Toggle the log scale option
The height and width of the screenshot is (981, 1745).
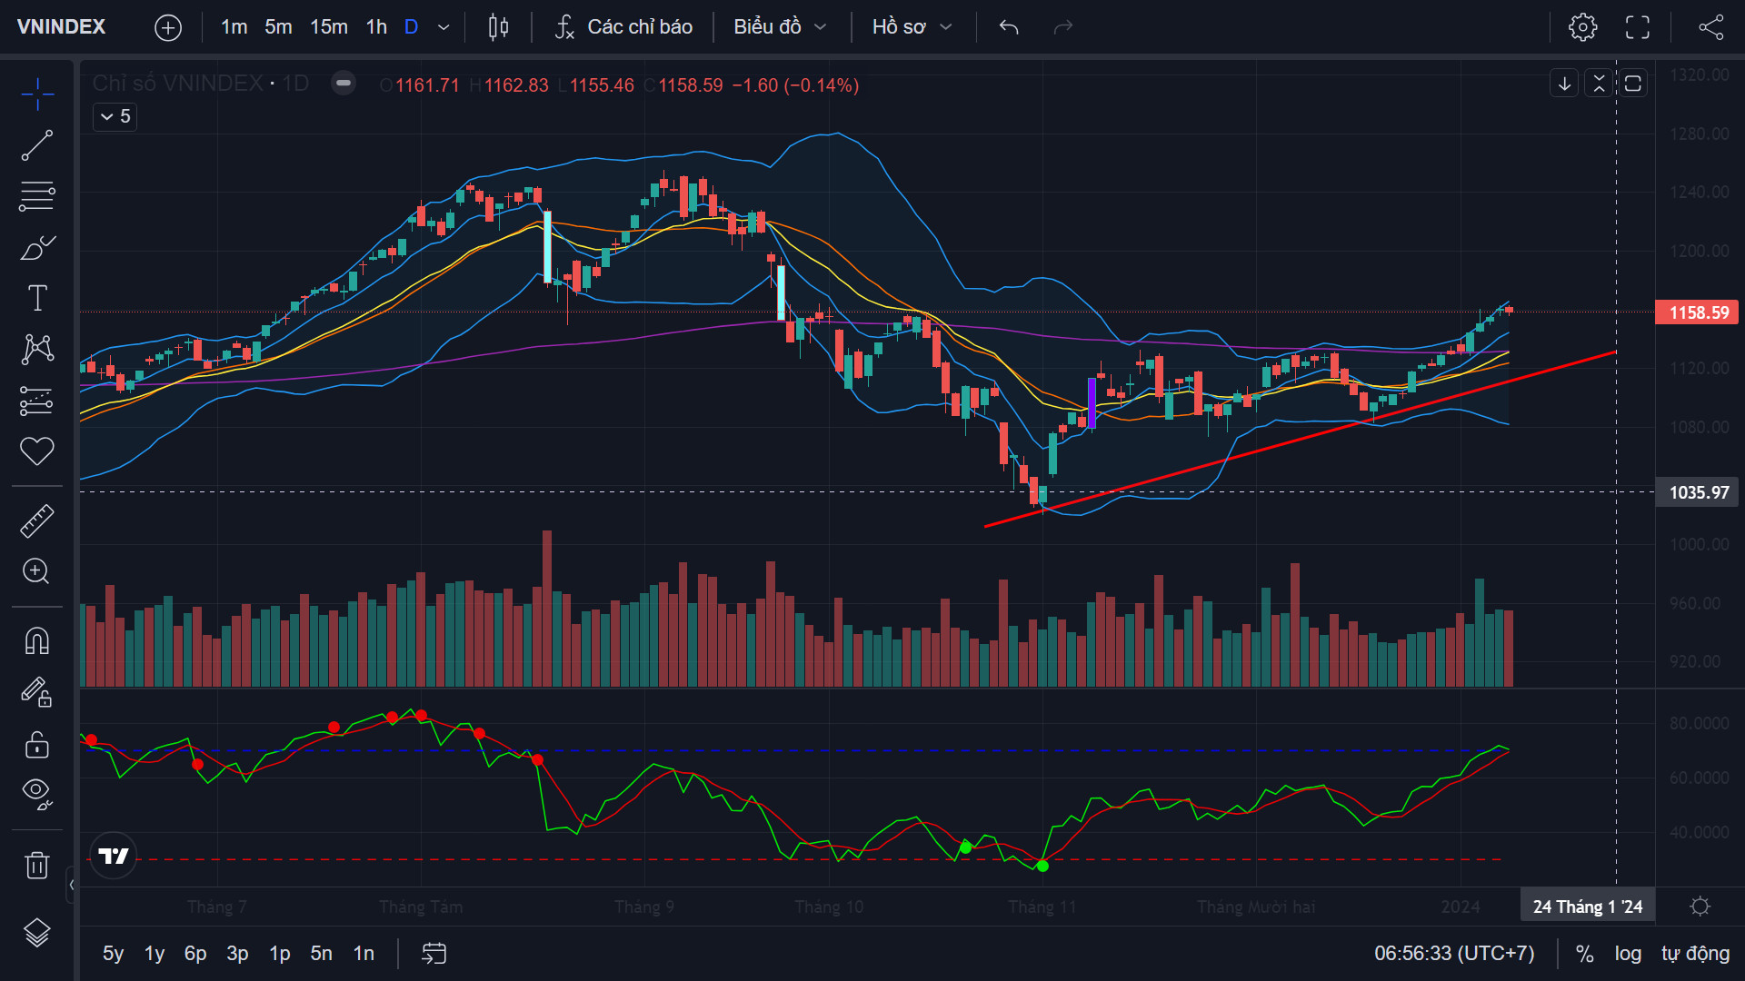tap(1628, 954)
